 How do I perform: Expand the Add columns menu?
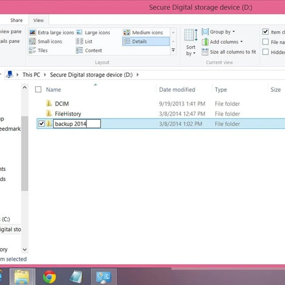(x=222, y=42)
